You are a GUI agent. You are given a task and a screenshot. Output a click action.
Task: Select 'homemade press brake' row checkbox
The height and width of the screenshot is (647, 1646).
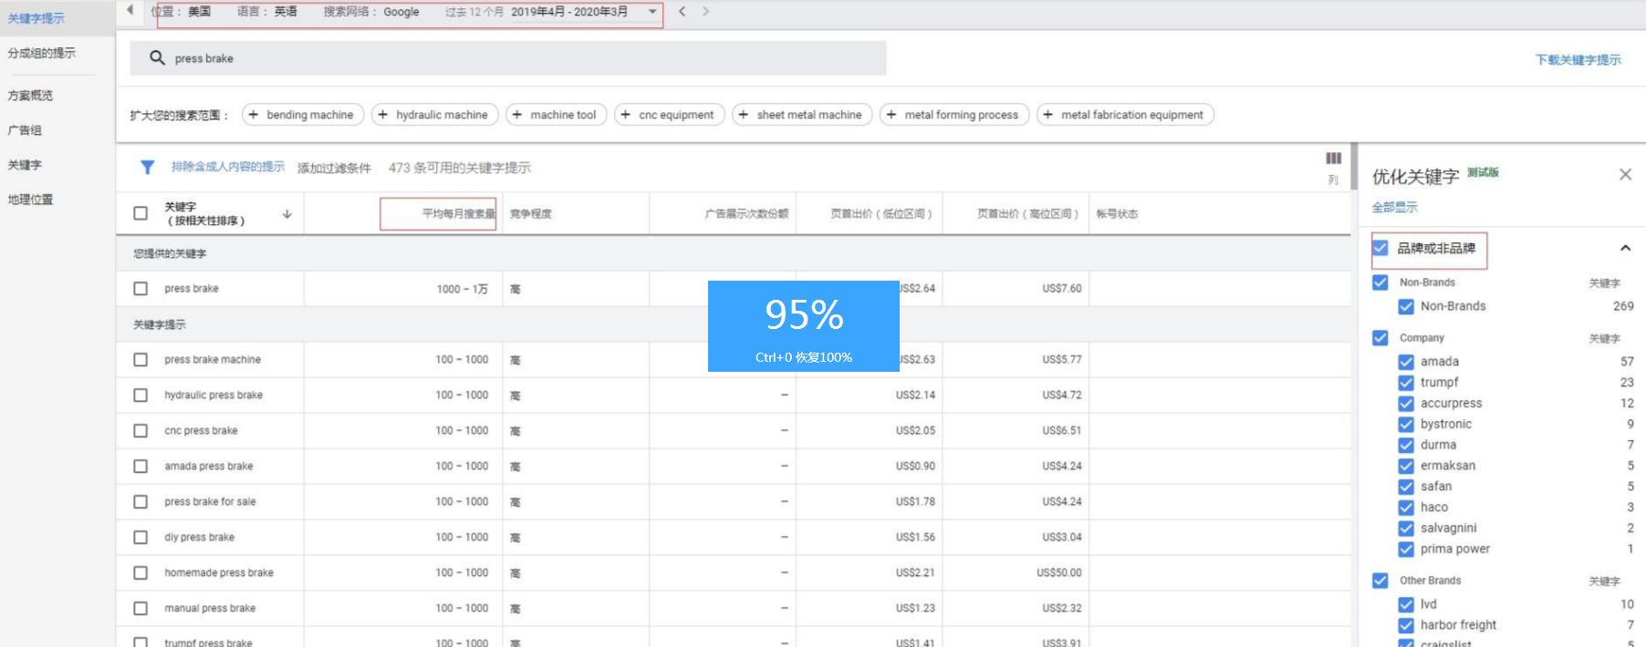click(141, 572)
